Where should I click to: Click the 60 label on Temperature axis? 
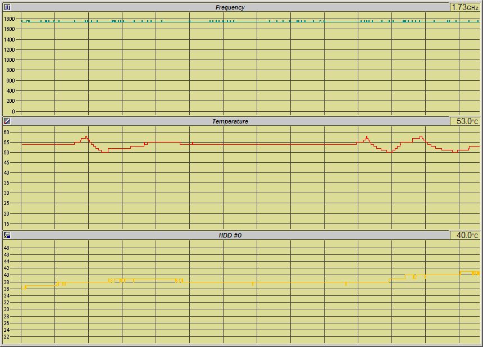pyautogui.click(x=7, y=132)
